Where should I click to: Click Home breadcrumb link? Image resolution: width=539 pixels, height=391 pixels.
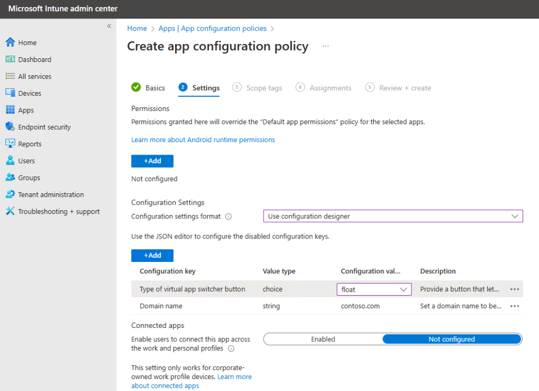137,28
